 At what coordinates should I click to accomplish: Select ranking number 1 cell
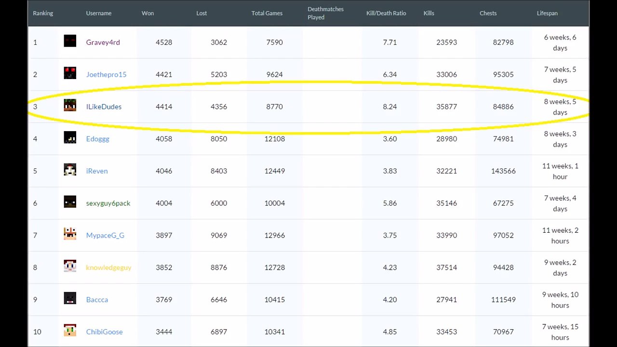(x=35, y=42)
